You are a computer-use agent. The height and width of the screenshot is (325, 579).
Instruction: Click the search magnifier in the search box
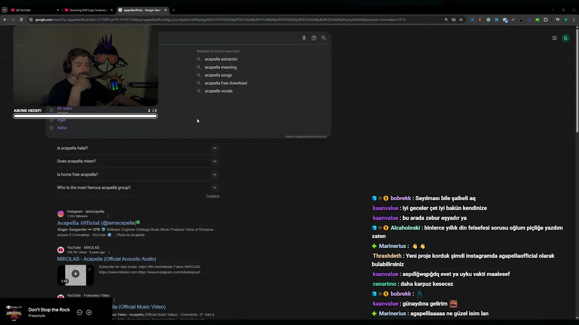click(x=323, y=38)
